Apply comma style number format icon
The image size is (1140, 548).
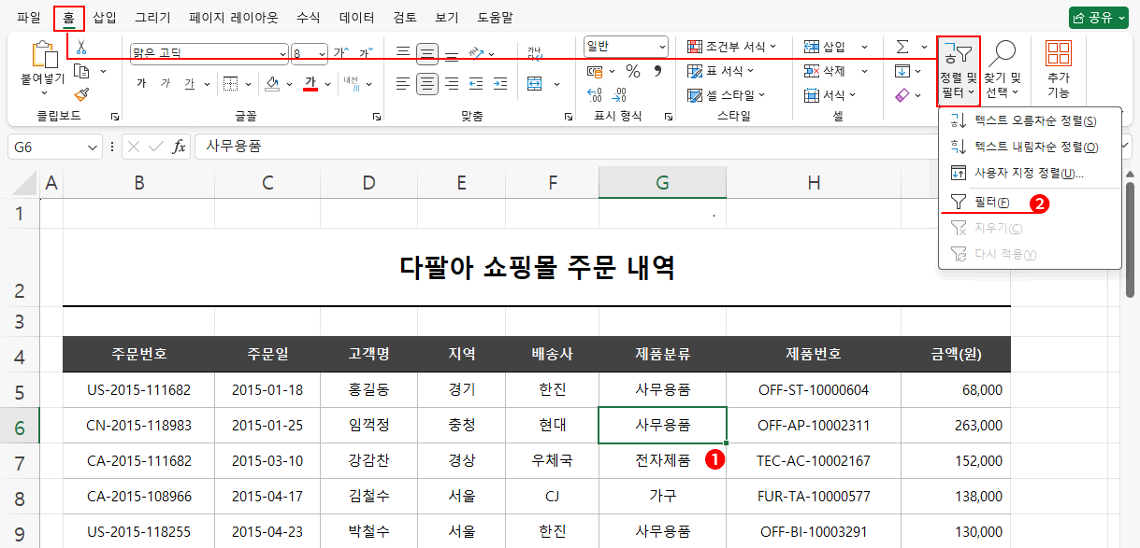point(657,71)
